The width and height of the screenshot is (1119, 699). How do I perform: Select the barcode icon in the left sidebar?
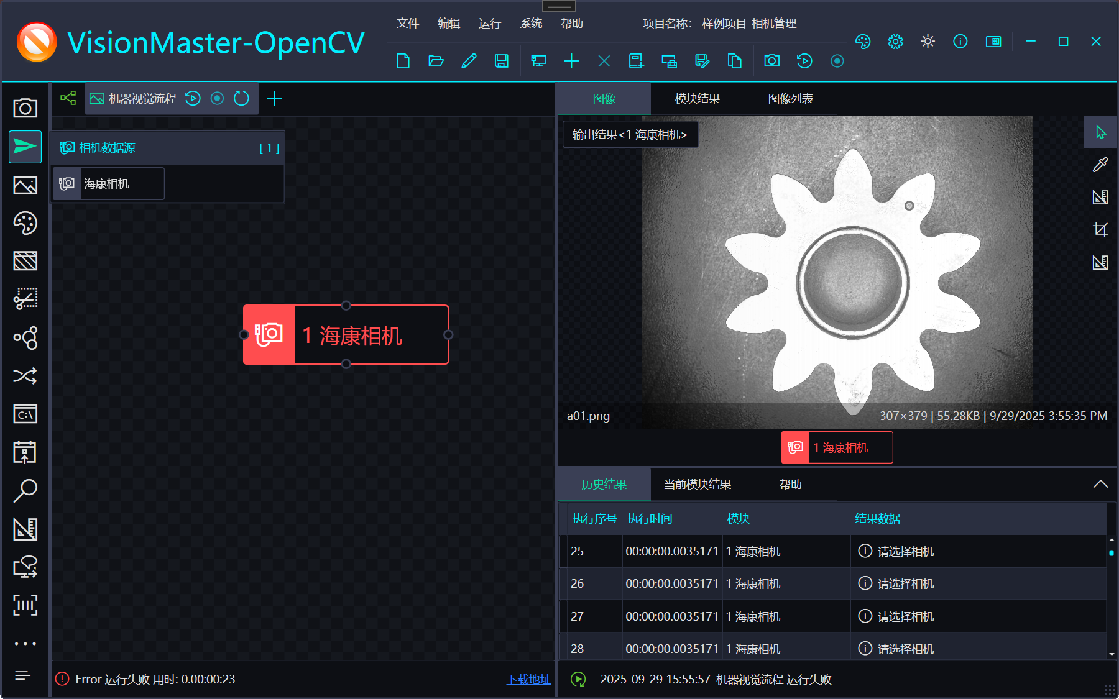click(x=25, y=605)
